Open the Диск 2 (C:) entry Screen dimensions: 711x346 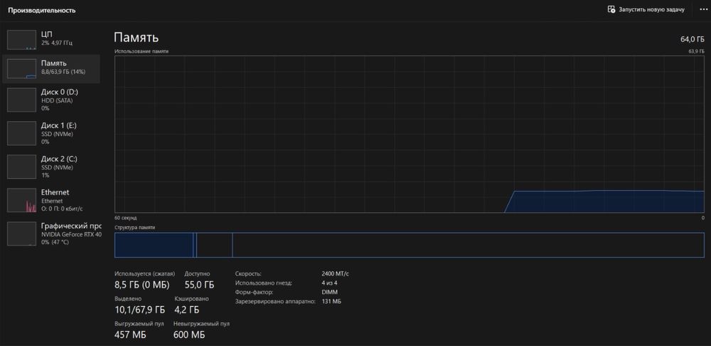(51, 167)
